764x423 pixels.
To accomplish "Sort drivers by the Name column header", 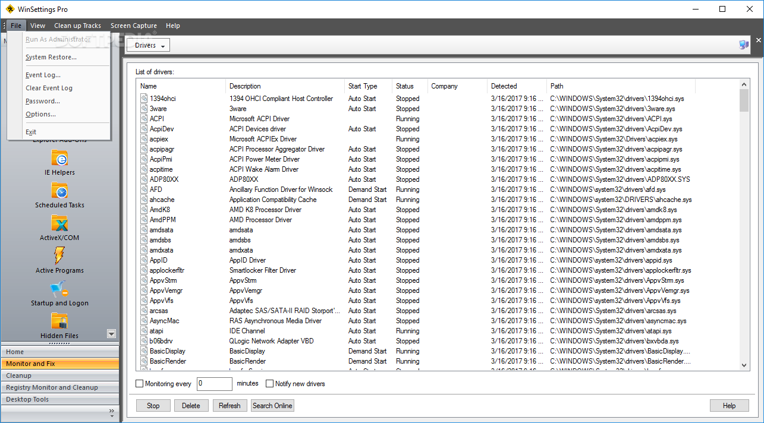I will (181, 86).
